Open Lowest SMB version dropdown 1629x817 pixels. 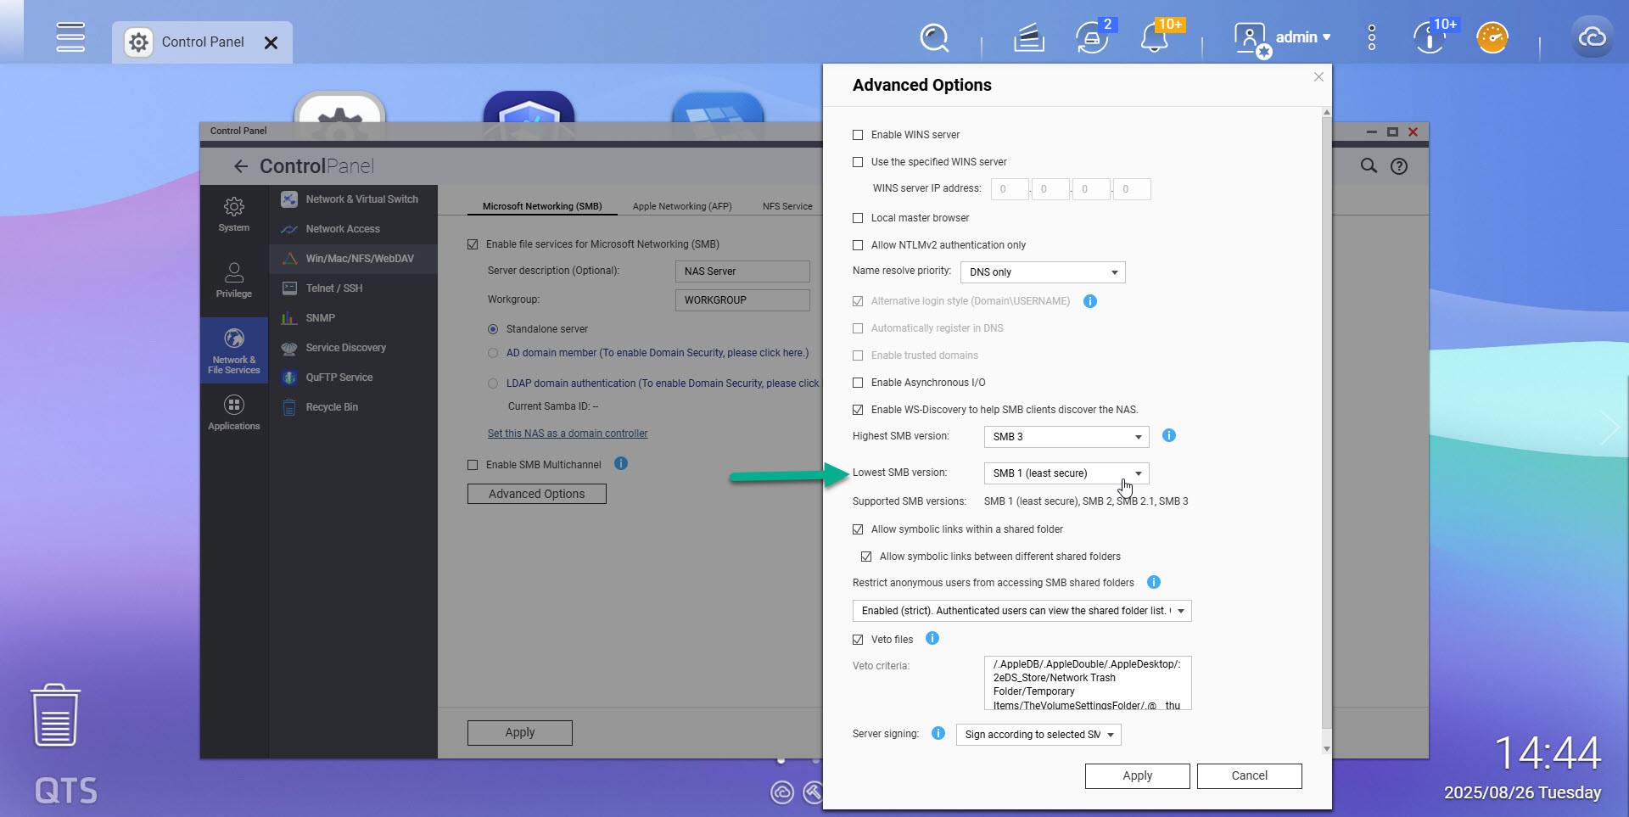click(1066, 473)
